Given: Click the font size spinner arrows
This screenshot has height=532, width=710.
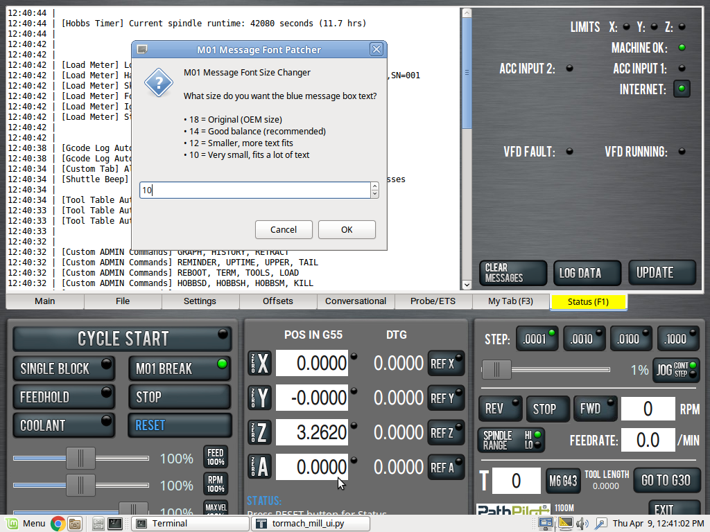Looking at the screenshot, I should (x=375, y=190).
